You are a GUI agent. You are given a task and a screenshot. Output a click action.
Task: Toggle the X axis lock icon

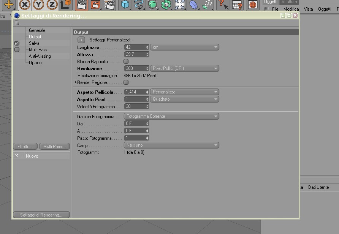click(24, 5)
